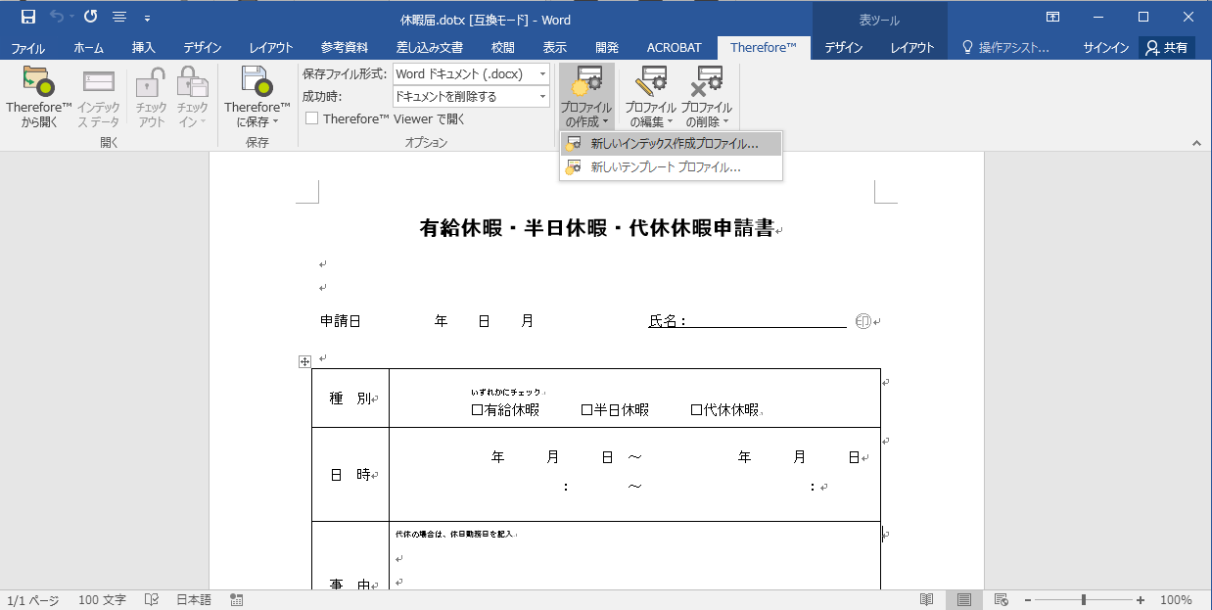Click the zoom in plus button

pos(1141,600)
